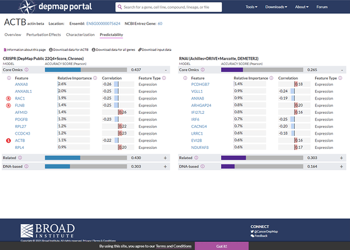Click info icon left of CRISPR Feature header
The width and height of the screenshot is (350, 250).
(9, 78)
